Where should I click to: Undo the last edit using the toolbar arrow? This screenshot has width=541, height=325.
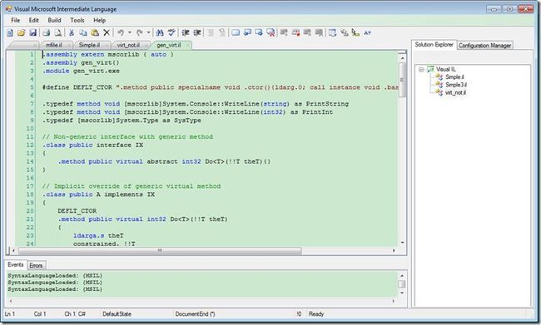tap(121, 32)
